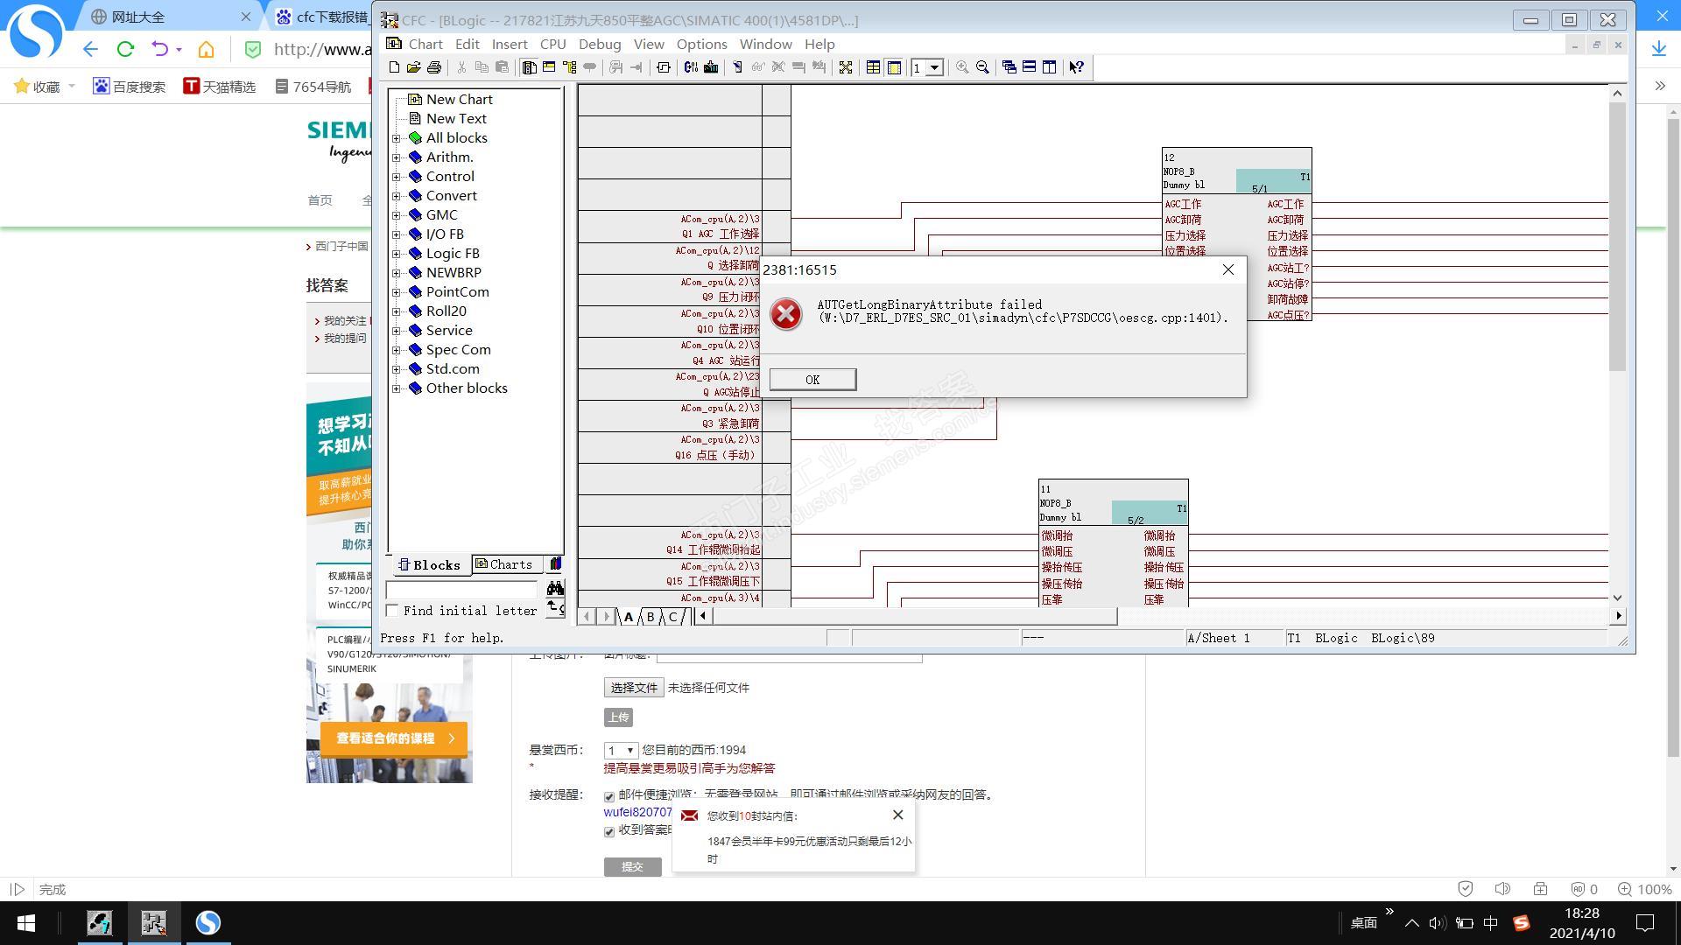Click the binoculars search icon in catalog

(555, 589)
